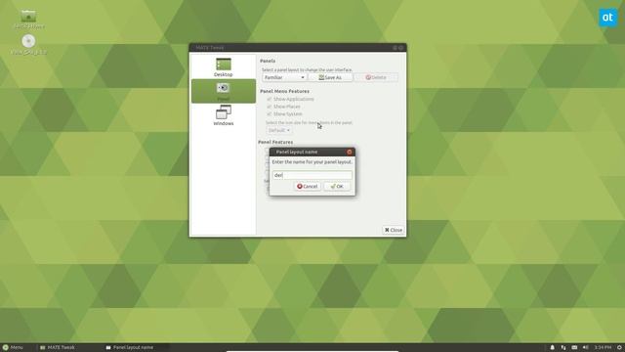
Task: Click the notification bell tray icon
Action: tap(552, 348)
